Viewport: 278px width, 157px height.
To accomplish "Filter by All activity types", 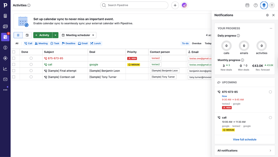I will click(17, 43).
